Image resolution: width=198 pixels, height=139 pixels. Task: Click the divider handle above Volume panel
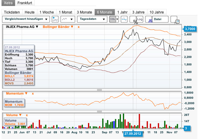(x=99, y=111)
